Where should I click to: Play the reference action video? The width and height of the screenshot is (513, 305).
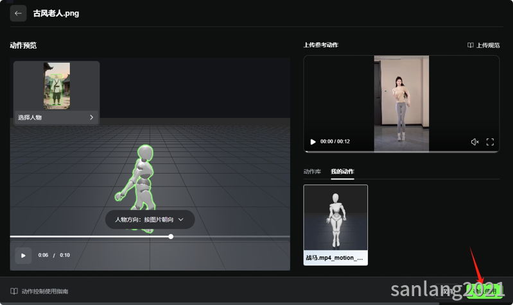click(x=313, y=142)
